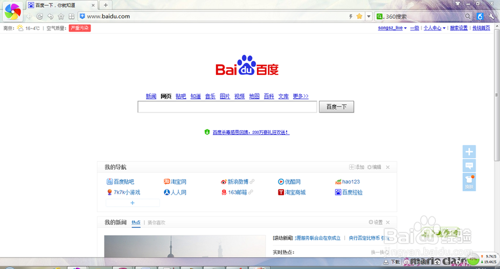The height and width of the screenshot is (269, 500).
Task: Select the 热点 tab in 我的新闻
Action: [136, 223]
